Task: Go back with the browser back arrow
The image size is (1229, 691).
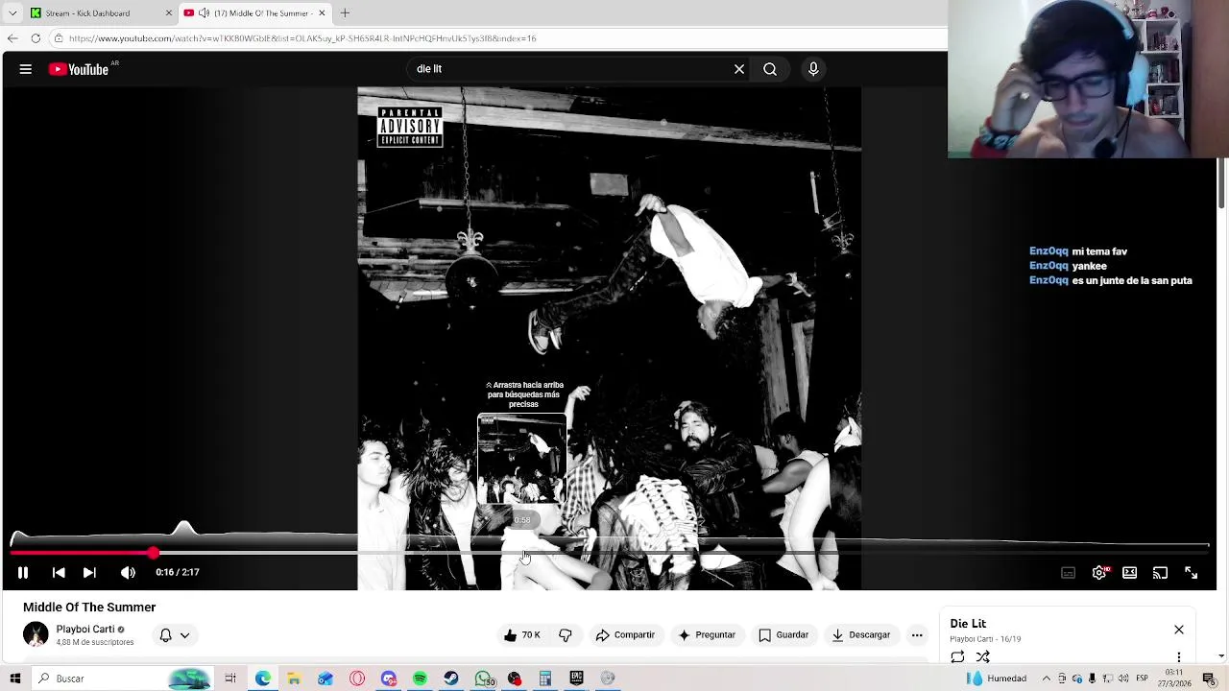Action: click(x=12, y=38)
